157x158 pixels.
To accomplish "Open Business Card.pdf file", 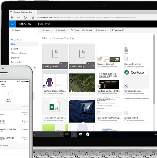I will [109, 56].
